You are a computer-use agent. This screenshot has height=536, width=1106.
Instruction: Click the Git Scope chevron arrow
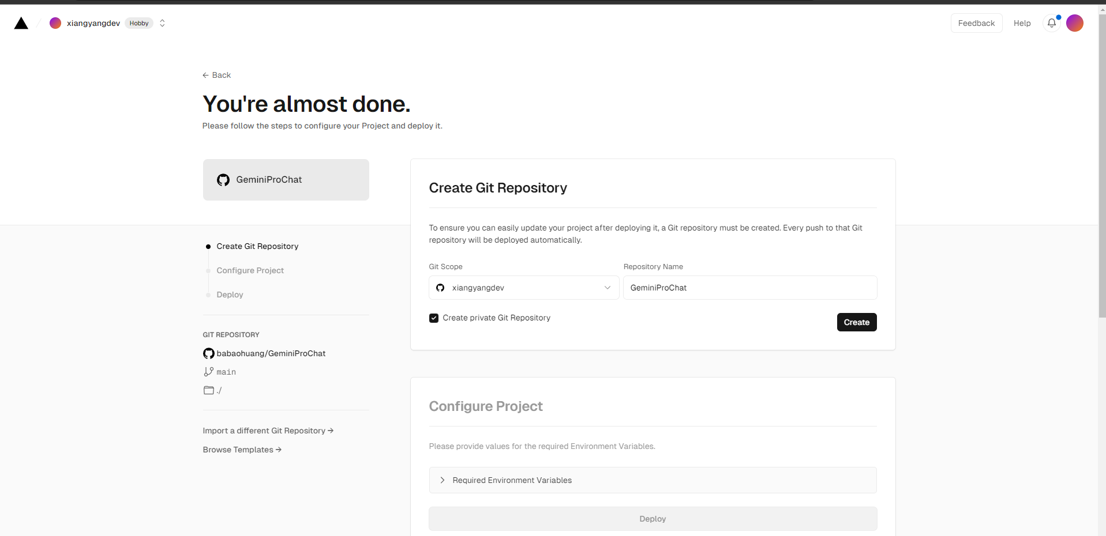[608, 288]
